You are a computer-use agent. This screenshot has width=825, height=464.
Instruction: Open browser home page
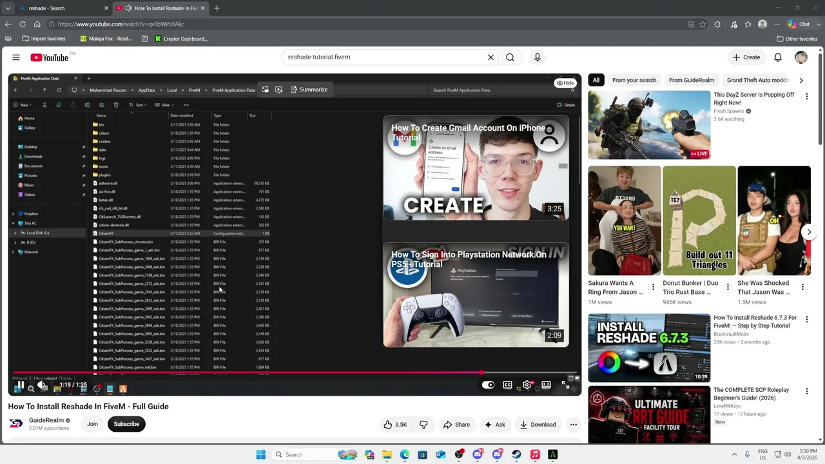coord(37,24)
